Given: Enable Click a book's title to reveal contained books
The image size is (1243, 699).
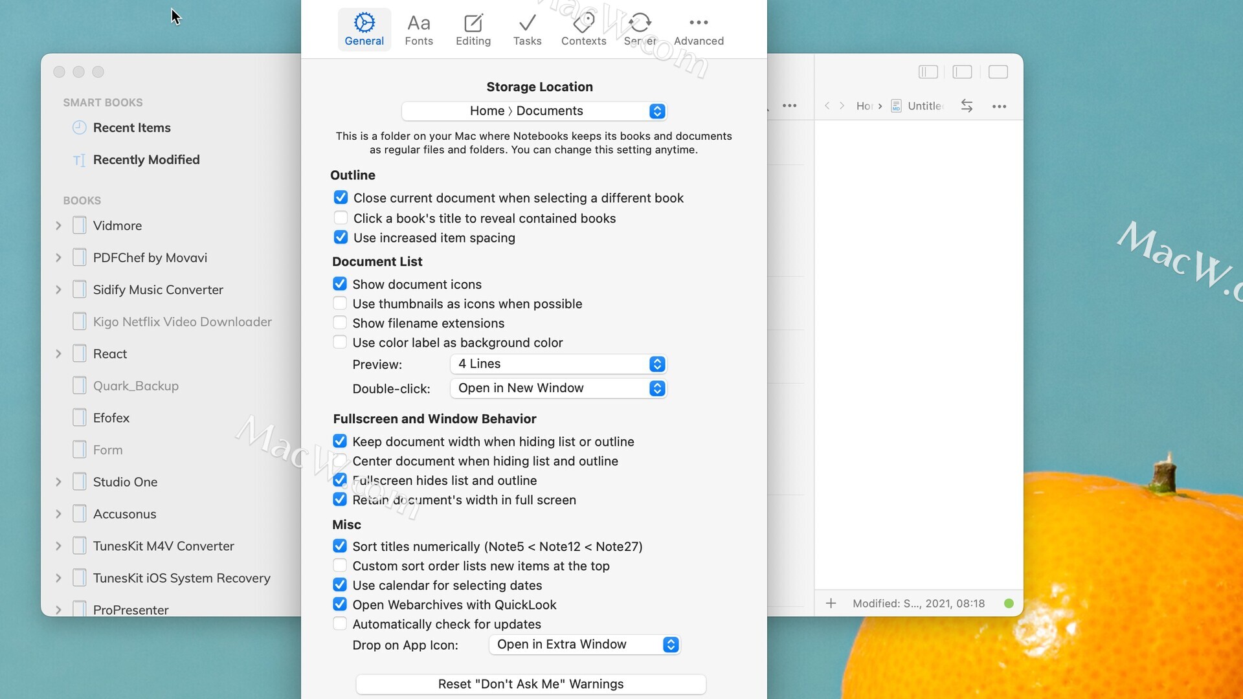Looking at the screenshot, I should (341, 217).
